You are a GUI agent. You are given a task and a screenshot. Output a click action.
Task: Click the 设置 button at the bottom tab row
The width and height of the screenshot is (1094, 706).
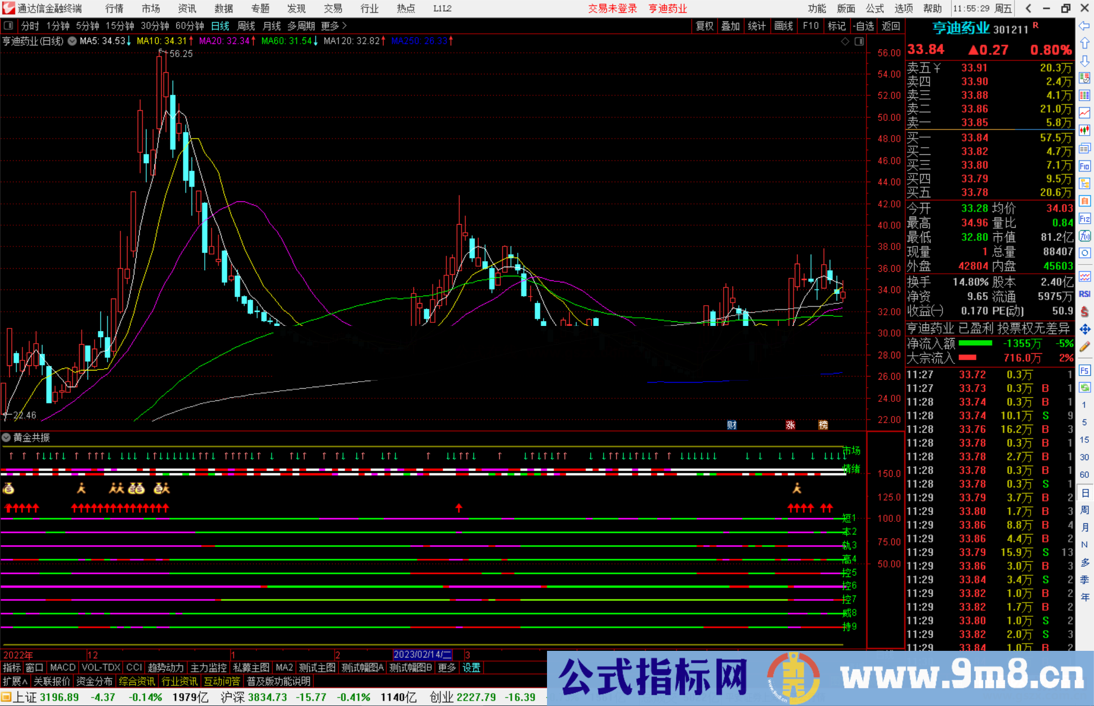coord(471,668)
